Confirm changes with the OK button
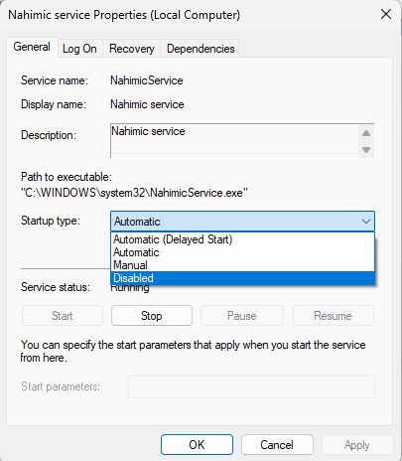This screenshot has width=402, height=461. 197,445
